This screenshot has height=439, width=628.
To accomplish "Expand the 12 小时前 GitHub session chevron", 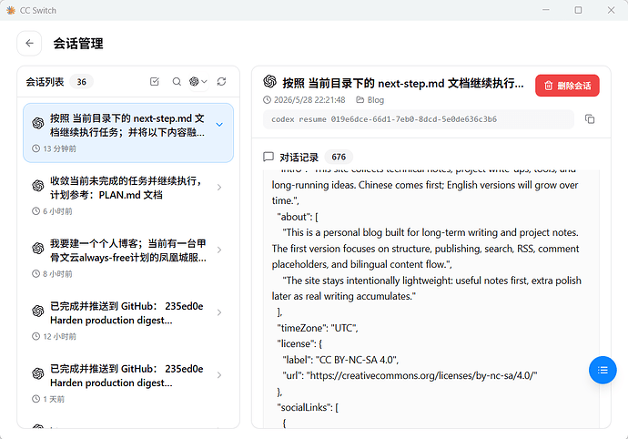I will tap(219, 312).
